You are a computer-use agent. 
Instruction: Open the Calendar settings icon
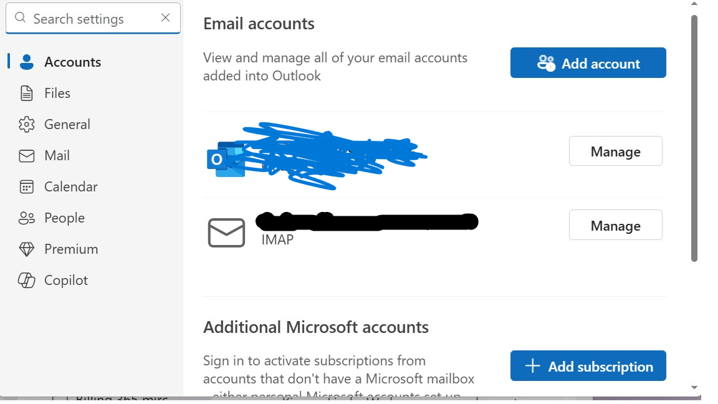[26, 186]
